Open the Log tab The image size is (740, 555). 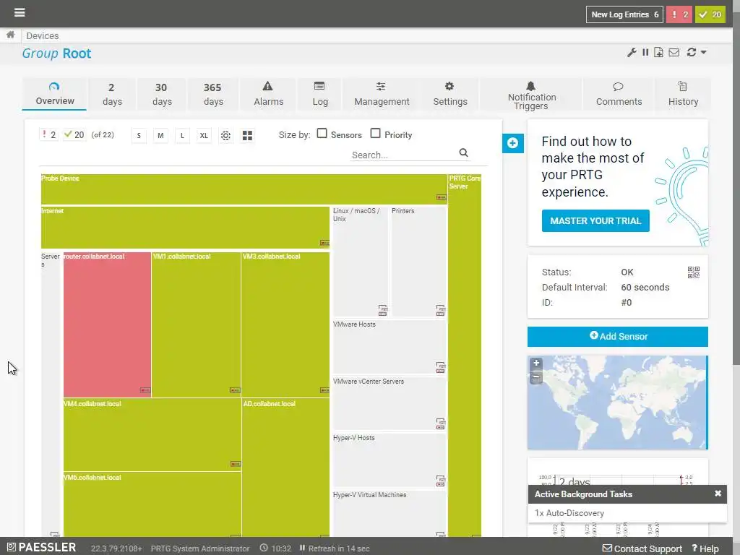click(x=319, y=94)
